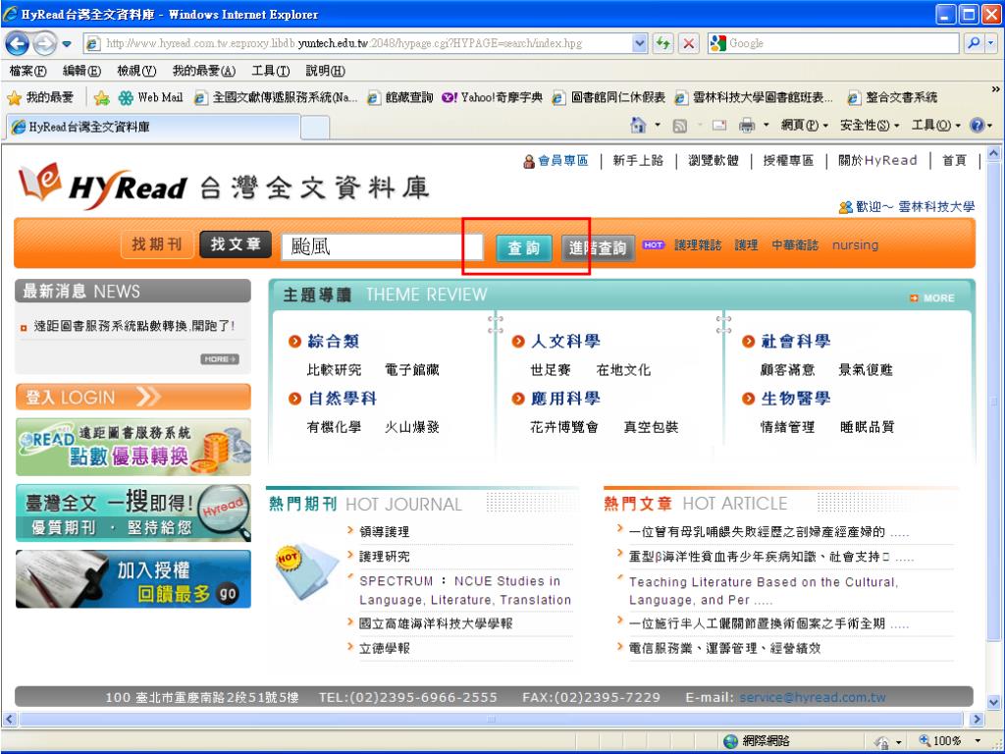Click the RSS feeds icon
Viewport: 1005px width, 754px height.
point(680,126)
